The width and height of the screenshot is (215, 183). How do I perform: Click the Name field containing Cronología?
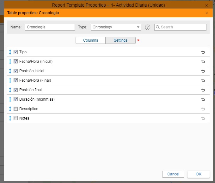[50, 27]
